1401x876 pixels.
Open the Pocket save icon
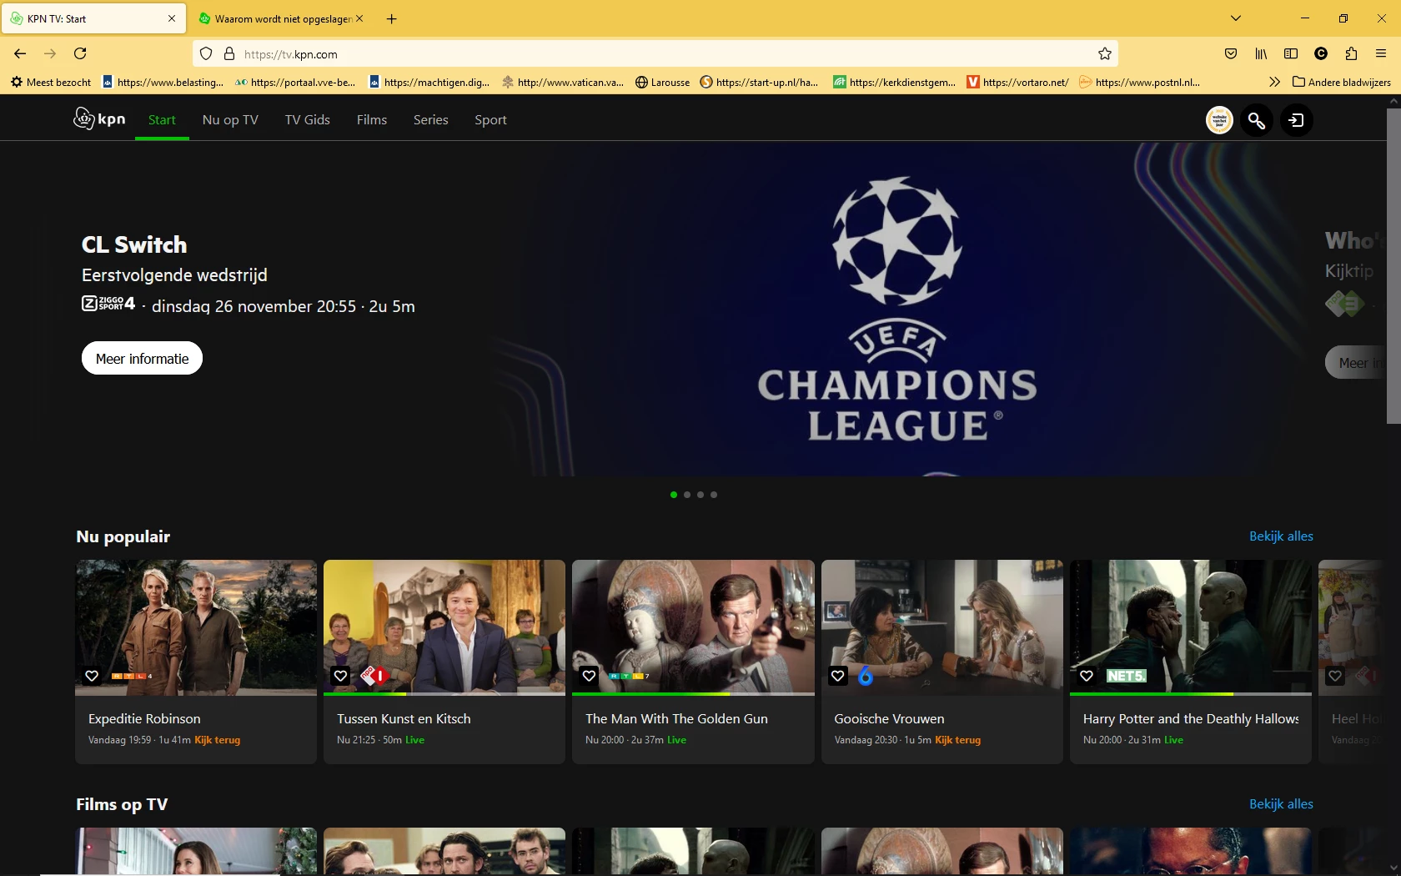[x=1231, y=54]
